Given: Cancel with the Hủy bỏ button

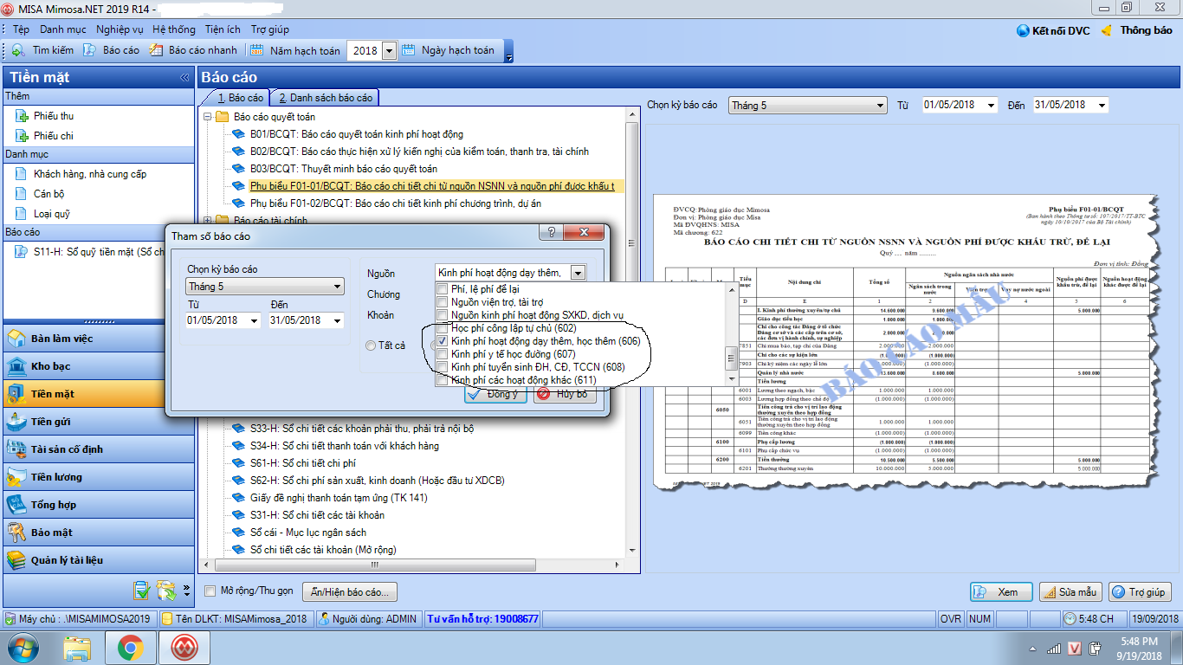Looking at the screenshot, I should (x=565, y=394).
